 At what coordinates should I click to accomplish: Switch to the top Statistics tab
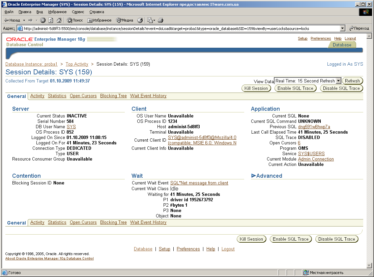57,96
